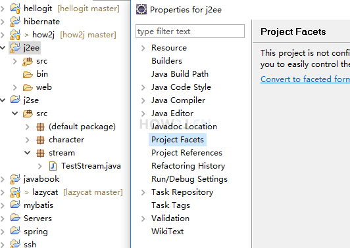Select Run/Debug Settings page

point(189,179)
